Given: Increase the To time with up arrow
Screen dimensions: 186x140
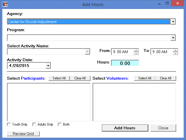Looking at the screenshot, I should pos(175,50).
